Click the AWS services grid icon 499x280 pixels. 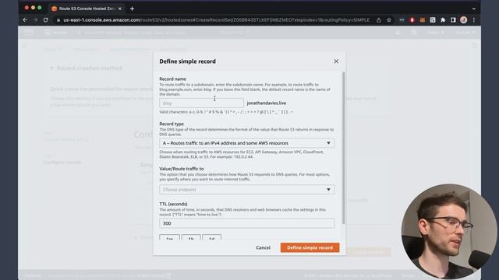[x=47, y=33]
